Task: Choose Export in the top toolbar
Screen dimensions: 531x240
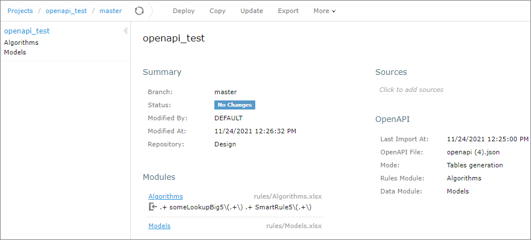Action: (x=288, y=11)
